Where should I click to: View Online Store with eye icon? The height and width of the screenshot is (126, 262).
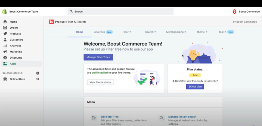tap(38, 79)
